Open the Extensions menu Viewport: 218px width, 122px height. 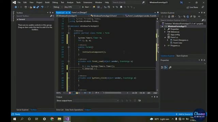[88, 2]
